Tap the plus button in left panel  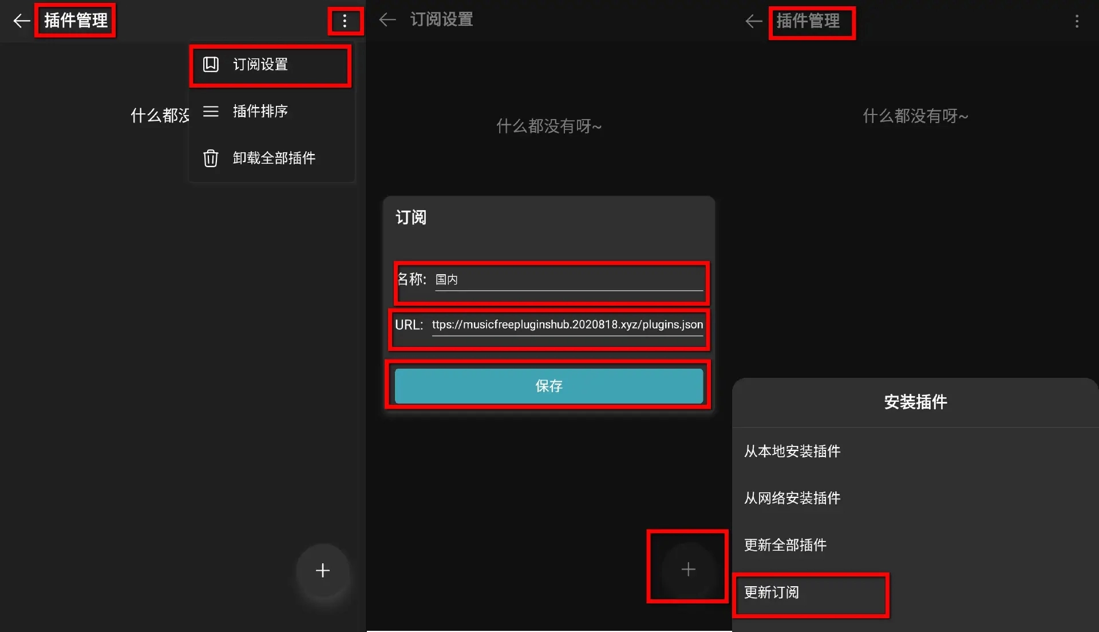point(323,570)
